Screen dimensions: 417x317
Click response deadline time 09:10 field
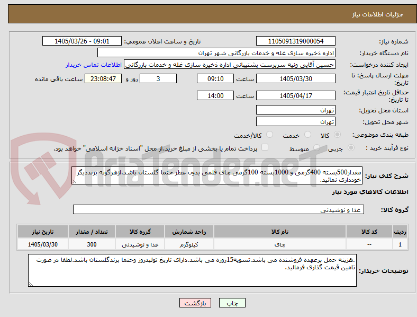215,78
